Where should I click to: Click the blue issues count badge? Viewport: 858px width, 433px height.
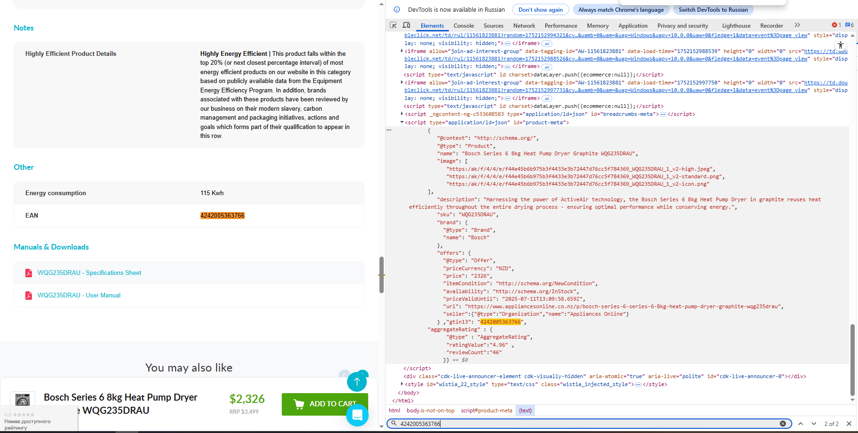coord(850,25)
